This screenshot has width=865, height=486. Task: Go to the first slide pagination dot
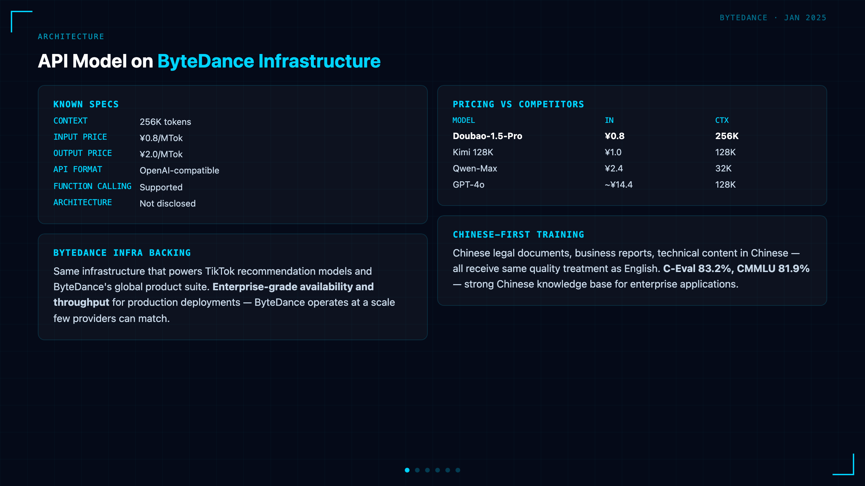coord(407,470)
